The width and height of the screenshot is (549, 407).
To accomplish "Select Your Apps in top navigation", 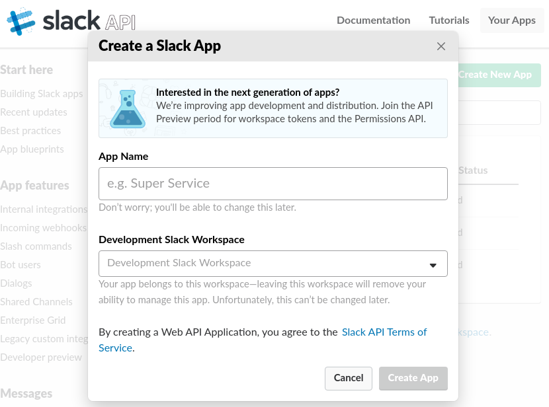I will [x=511, y=20].
